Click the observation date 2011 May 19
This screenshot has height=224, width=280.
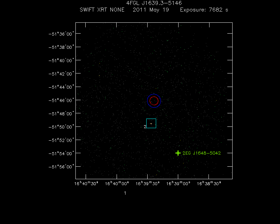tap(151, 10)
